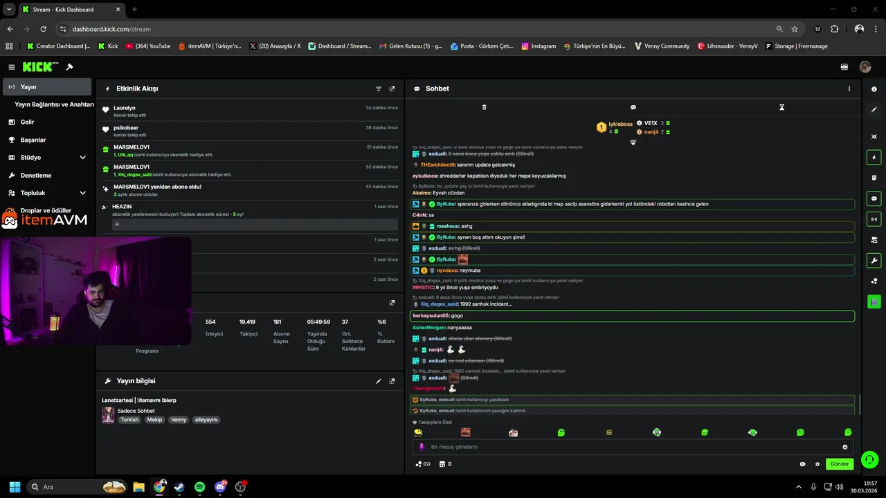Click the speech bubble icon under Sohbet header
Screen dimensions: 886x498
pos(633,107)
